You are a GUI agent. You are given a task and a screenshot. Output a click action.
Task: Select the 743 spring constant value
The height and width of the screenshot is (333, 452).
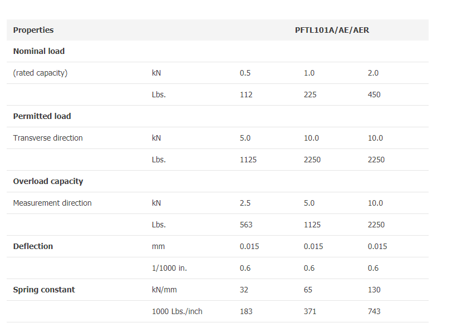point(374,311)
